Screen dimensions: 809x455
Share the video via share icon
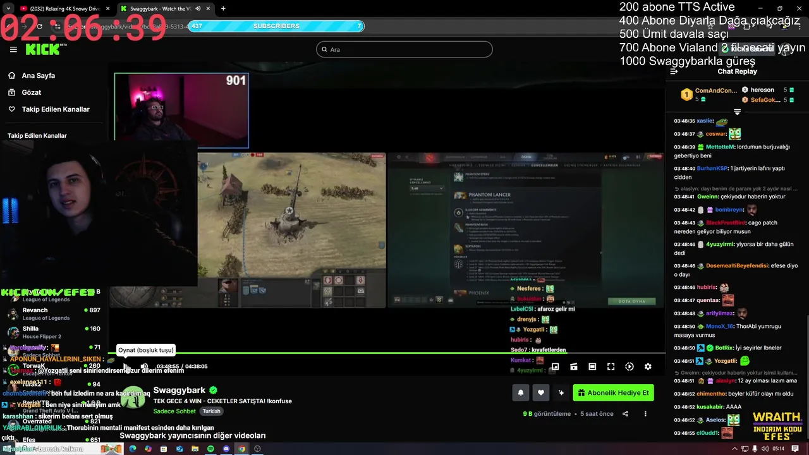tap(625, 414)
